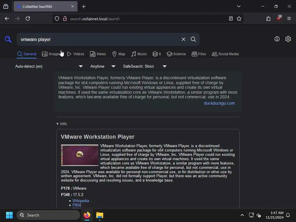Close the CollabNet SearXNG tab

click(73, 6)
